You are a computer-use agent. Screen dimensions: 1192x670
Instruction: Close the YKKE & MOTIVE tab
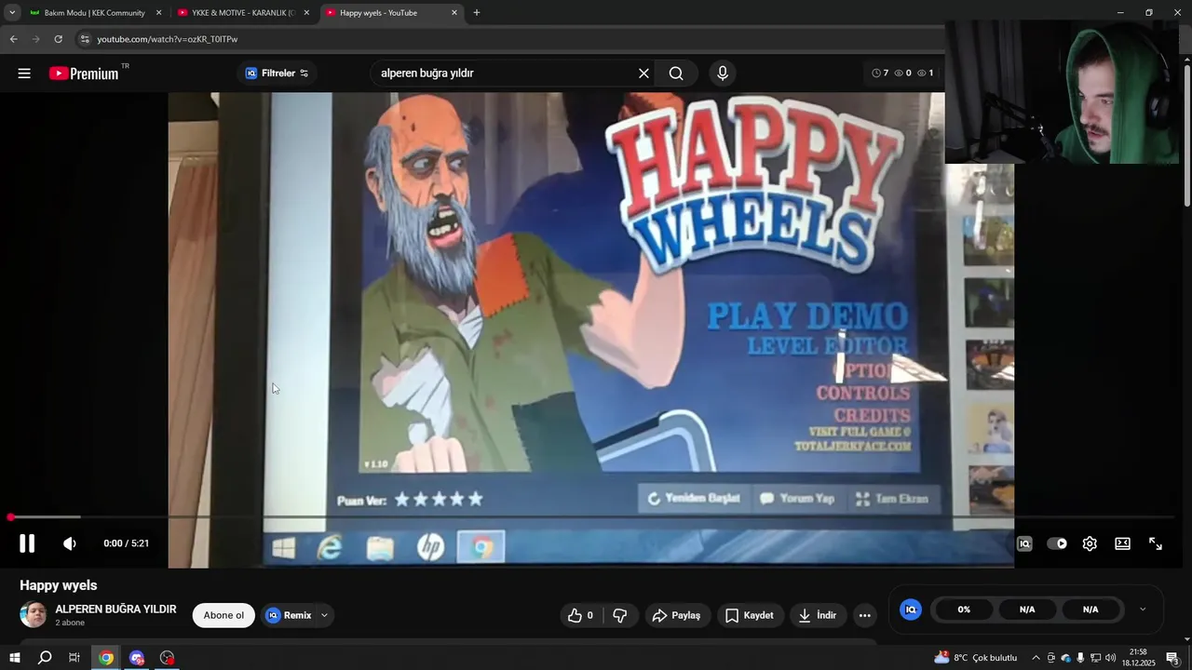[306, 13]
